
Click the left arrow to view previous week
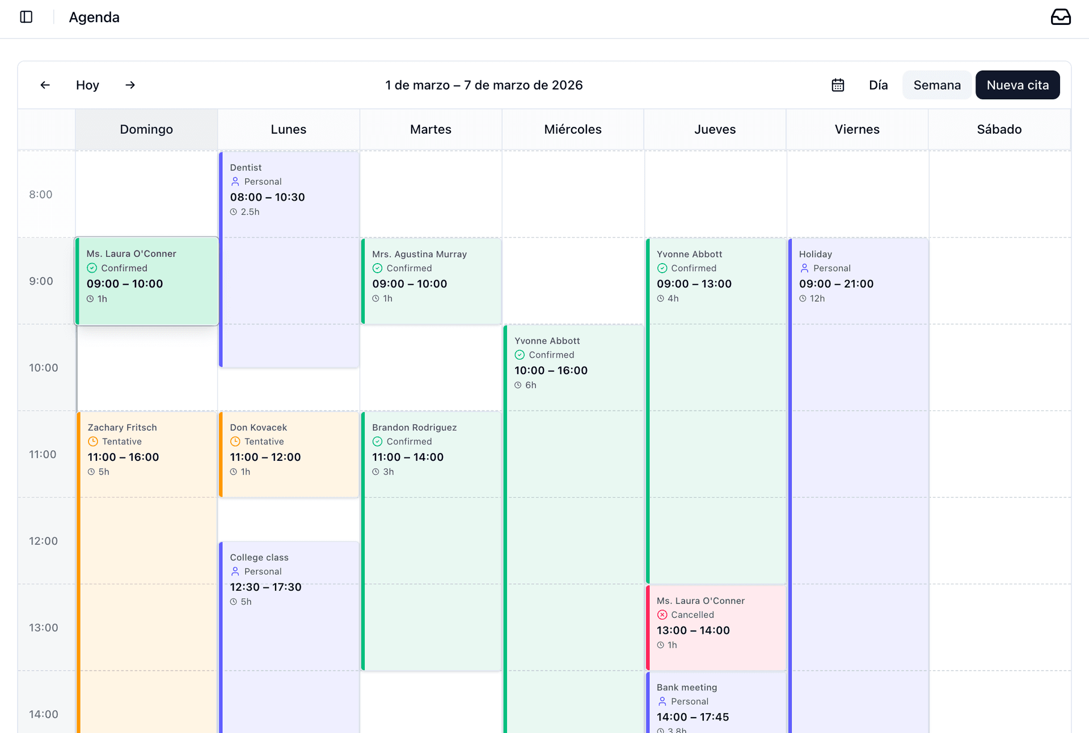[45, 84]
